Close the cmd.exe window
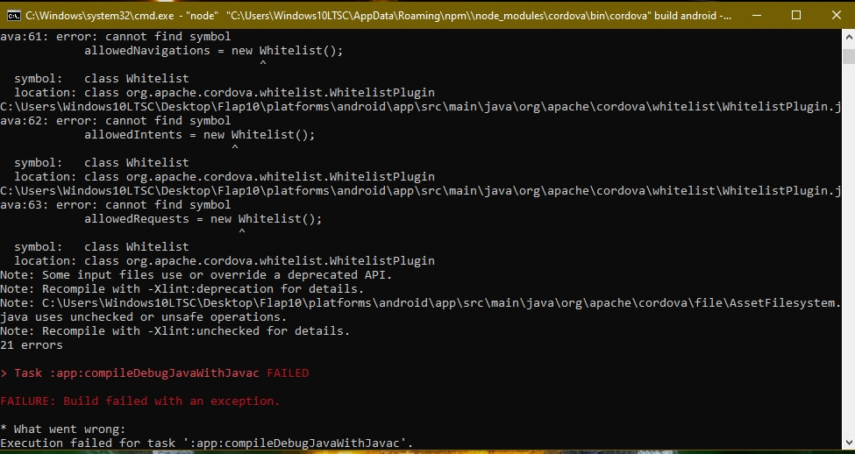This screenshot has width=855, height=454. [836, 15]
